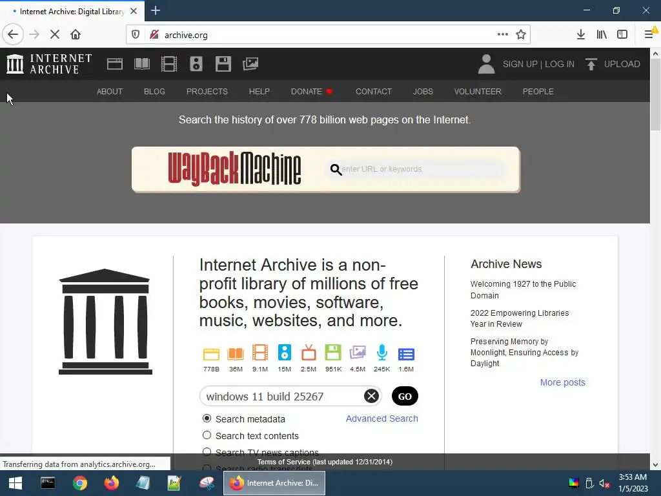Click LOG IN link
Viewport: 661px width, 496px height.
(560, 64)
